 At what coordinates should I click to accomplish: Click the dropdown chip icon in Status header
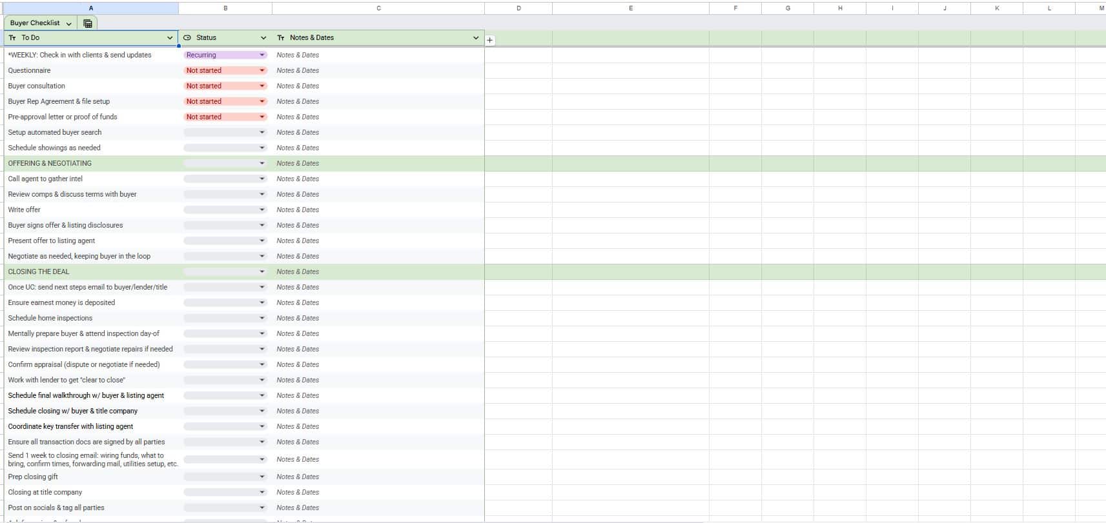187,38
